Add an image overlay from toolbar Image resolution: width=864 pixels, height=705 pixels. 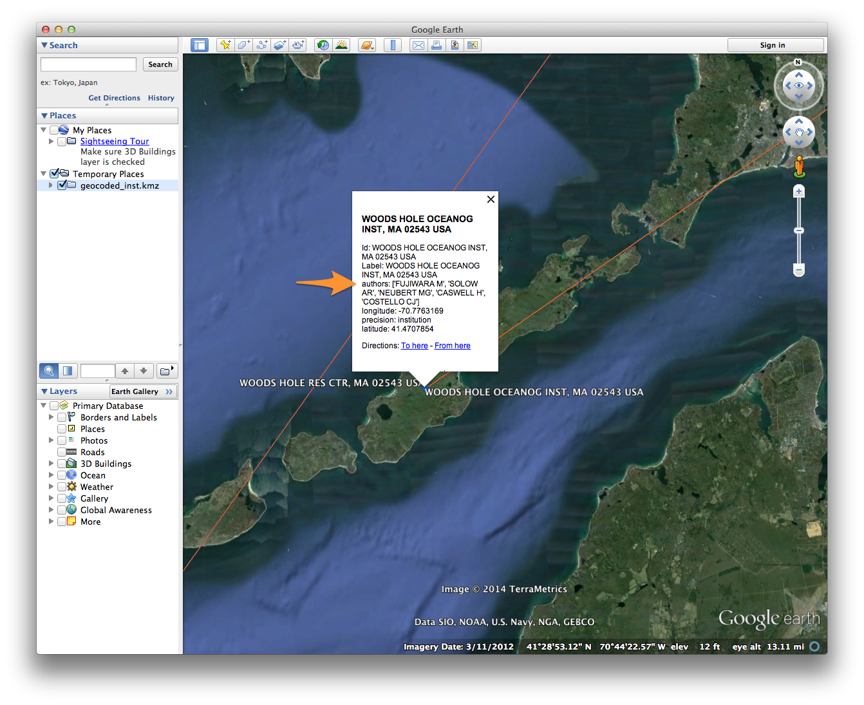[x=279, y=45]
